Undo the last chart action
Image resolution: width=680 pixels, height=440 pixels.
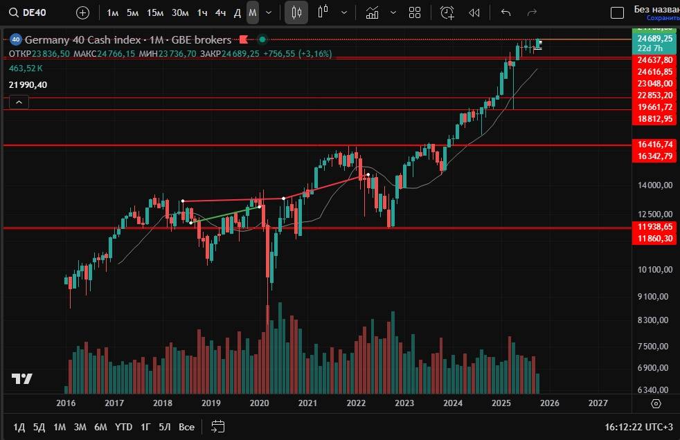(505, 12)
